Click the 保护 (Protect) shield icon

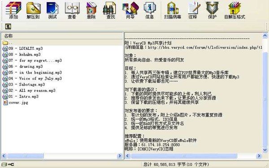tap(212, 10)
